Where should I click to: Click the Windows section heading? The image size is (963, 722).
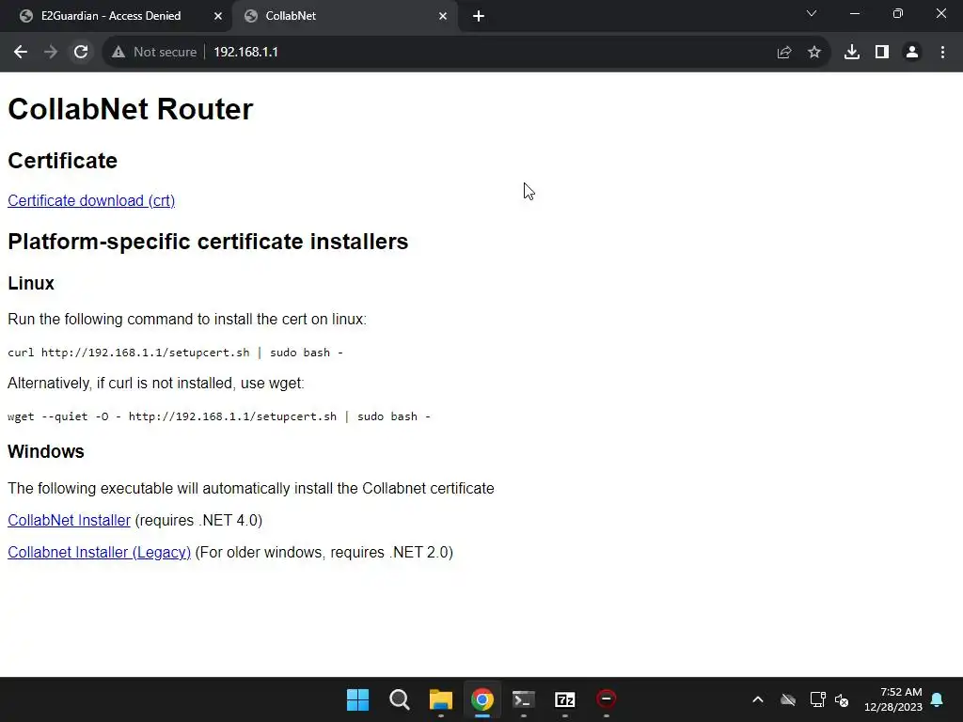pyautogui.click(x=46, y=451)
